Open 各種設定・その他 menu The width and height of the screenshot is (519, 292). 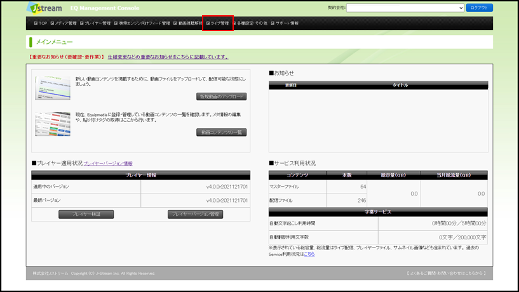point(250,23)
